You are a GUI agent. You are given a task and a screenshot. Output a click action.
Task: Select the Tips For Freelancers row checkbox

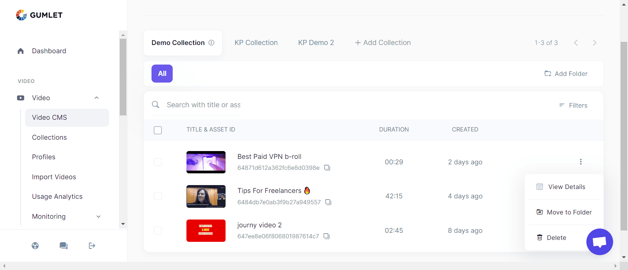click(x=158, y=196)
